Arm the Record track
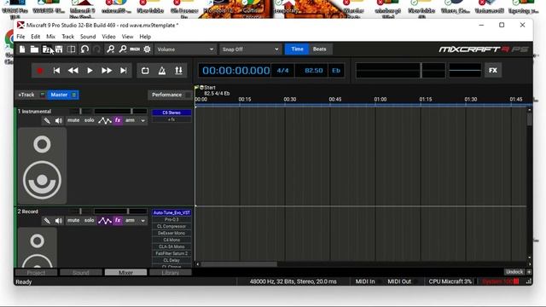 tap(130, 220)
